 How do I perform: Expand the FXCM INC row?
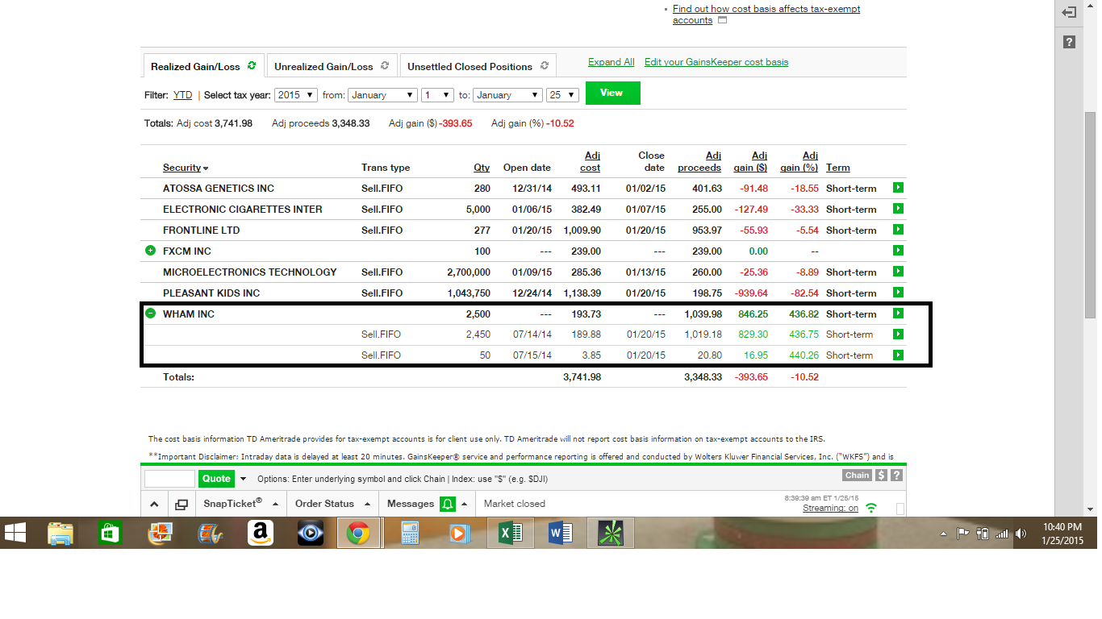pyautogui.click(x=150, y=251)
